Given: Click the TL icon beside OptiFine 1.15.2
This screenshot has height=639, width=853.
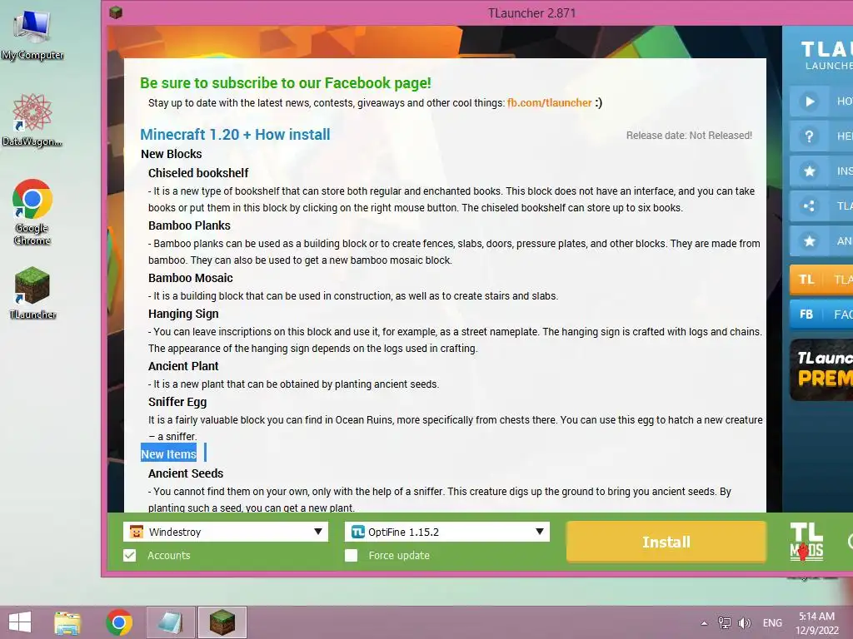Looking at the screenshot, I should pos(357,532).
